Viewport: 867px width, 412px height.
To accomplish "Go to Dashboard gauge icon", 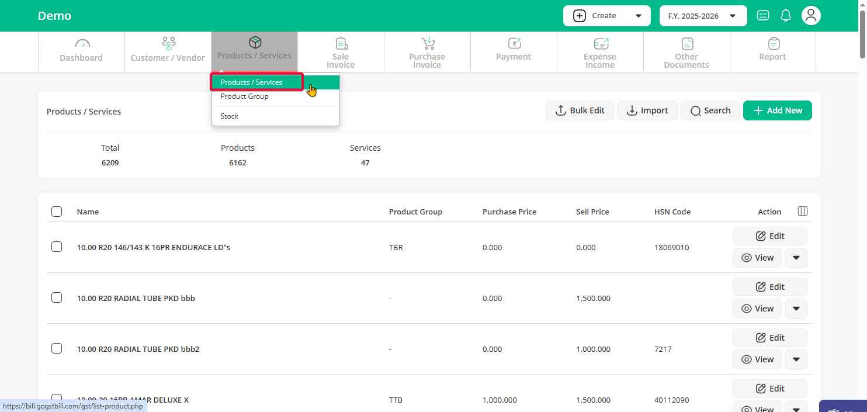I will click(82, 44).
